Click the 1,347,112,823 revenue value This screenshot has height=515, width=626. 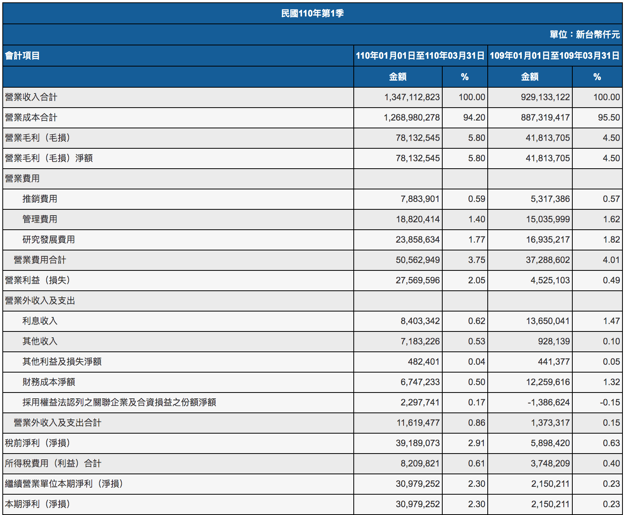(x=412, y=97)
